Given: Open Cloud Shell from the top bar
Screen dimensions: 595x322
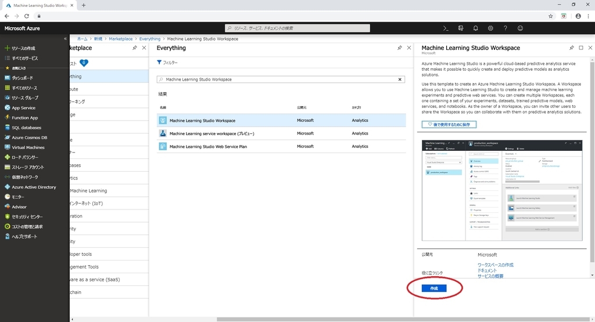Looking at the screenshot, I should (x=446, y=28).
